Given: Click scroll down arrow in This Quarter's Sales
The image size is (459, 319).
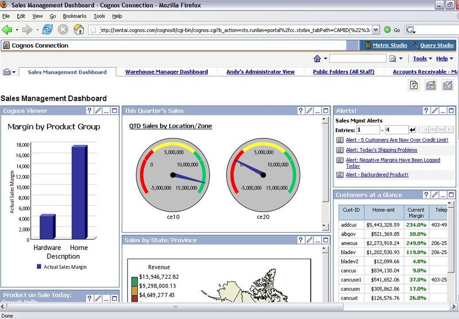Looking at the screenshot, I should (x=324, y=225).
